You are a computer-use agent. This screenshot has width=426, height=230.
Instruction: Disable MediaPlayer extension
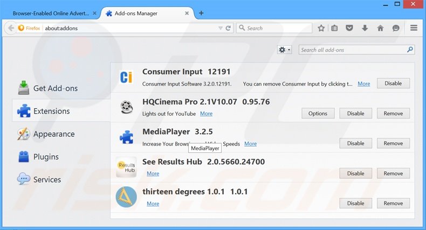pos(356,143)
